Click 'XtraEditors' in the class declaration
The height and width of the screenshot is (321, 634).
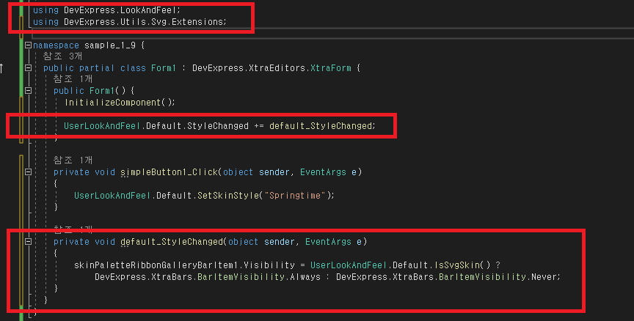(277, 68)
